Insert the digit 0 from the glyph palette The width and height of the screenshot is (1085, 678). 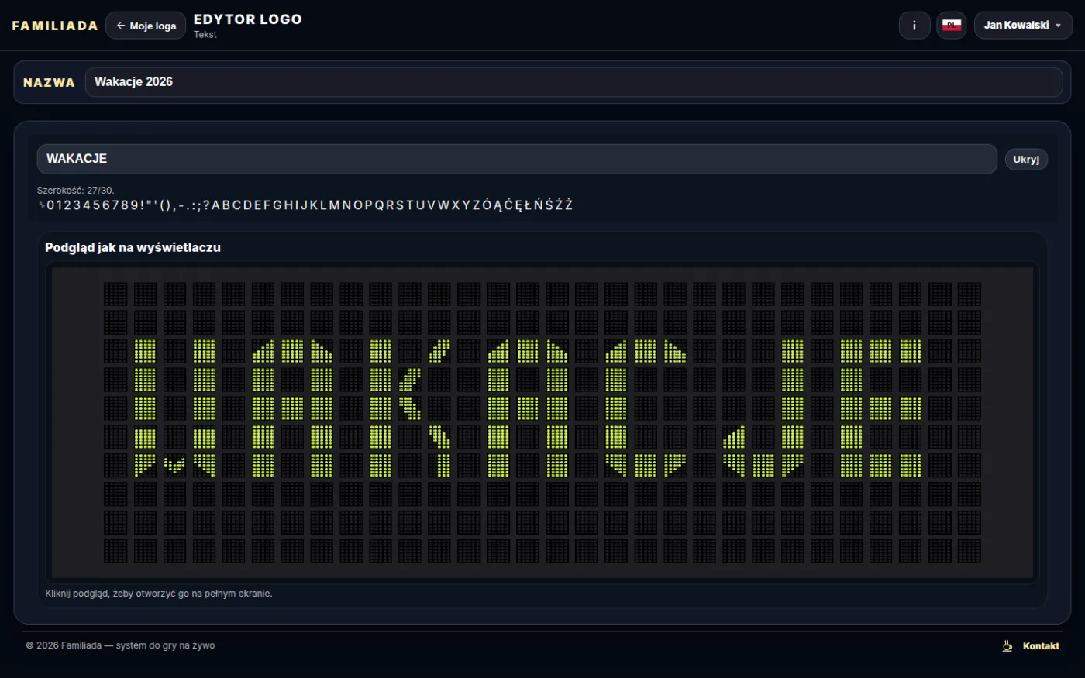(51, 205)
